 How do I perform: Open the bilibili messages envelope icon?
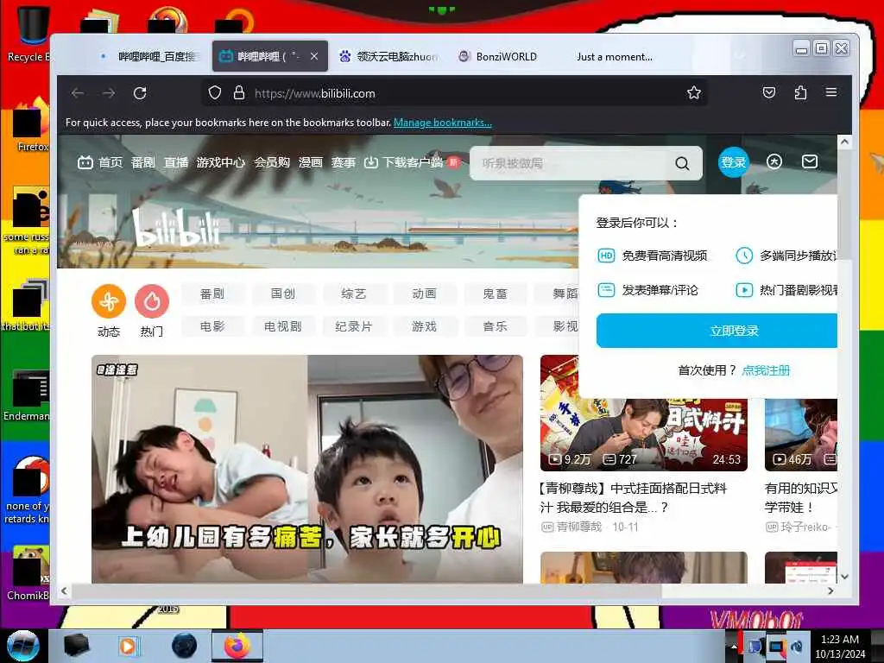pyautogui.click(x=810, y=162)
